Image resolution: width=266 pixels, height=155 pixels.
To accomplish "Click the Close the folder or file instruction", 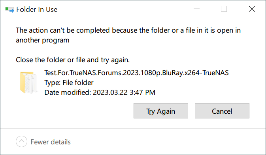I will (73, 60).
